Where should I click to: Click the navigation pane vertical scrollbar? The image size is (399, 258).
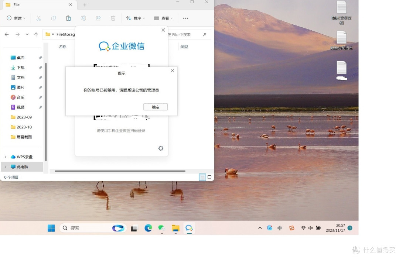pos(46,112)
